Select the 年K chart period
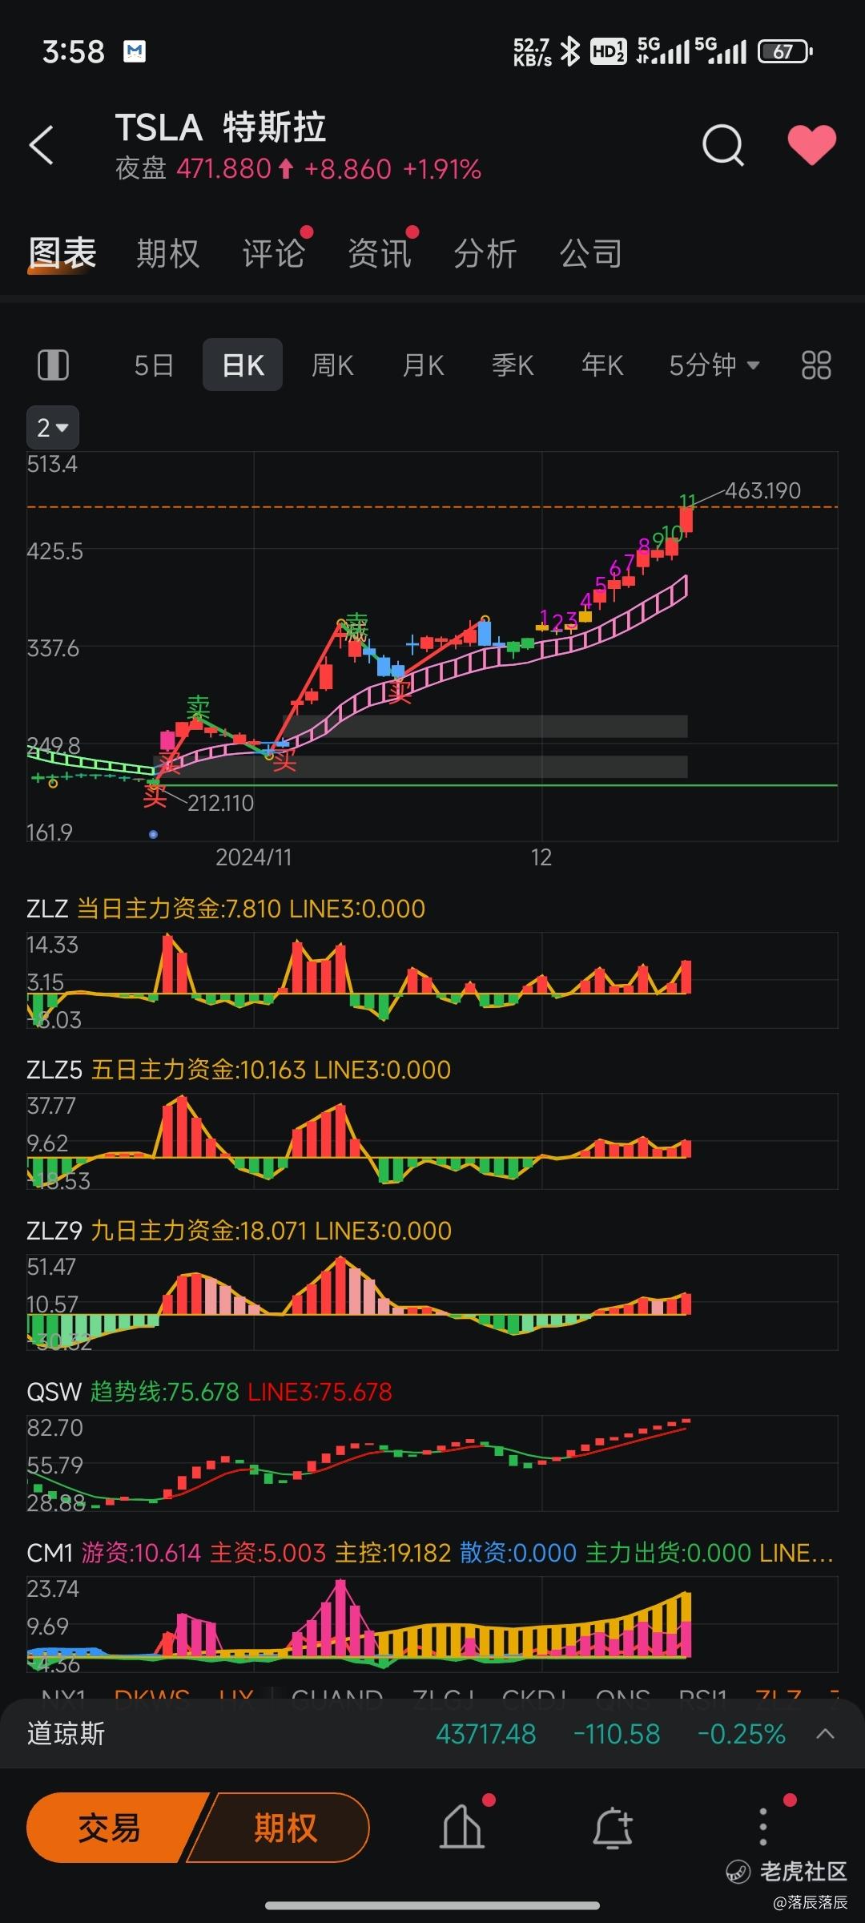 coord(602,365)
